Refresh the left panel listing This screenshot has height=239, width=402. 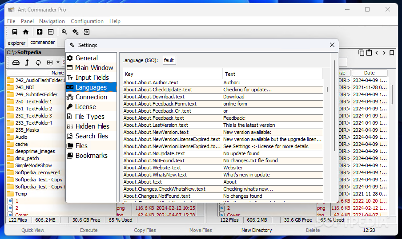38,63
